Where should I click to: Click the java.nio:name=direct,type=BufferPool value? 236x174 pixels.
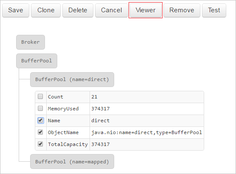click(x=147, y=132)
